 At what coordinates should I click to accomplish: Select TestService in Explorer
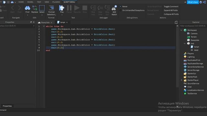[x=192, y=93]
